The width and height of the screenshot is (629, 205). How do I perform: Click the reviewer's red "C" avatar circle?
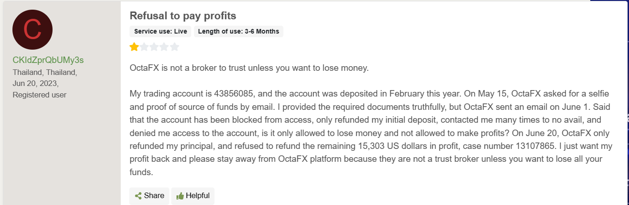click(x=32, y=30)
